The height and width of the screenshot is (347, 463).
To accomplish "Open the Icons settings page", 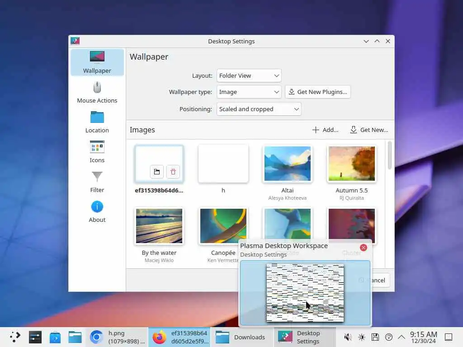I will 97,152.
